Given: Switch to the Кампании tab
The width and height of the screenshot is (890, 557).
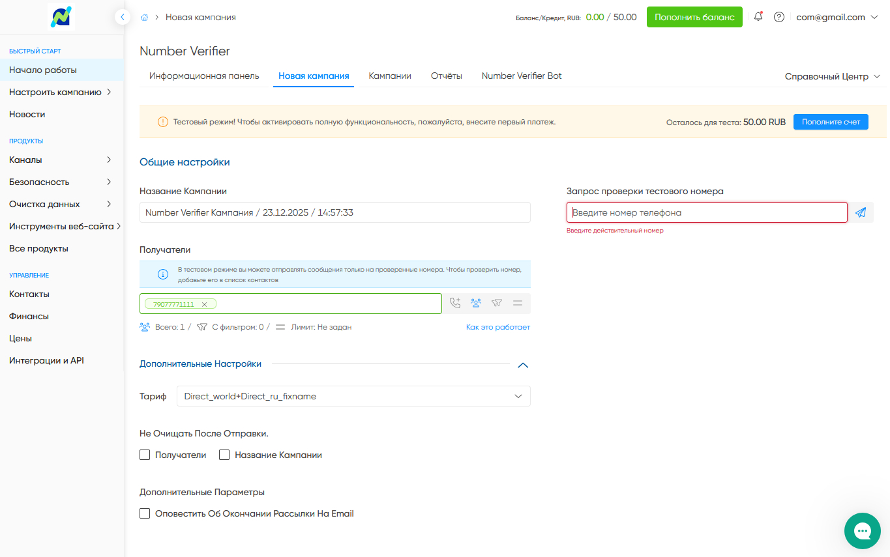Looking at the screenshot, I should (390, 76).
